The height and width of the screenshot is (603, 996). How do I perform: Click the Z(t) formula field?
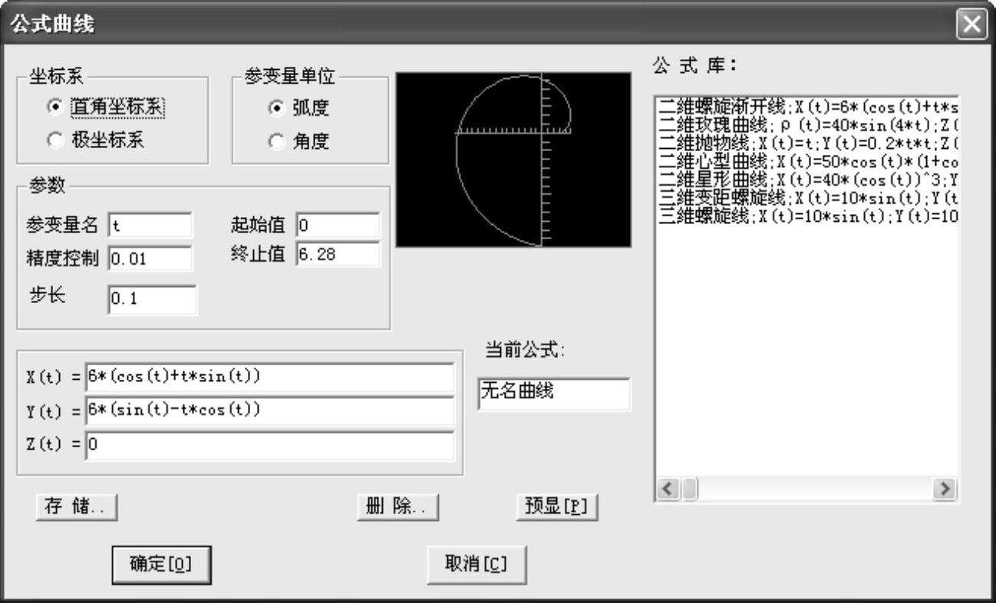click(x=269, y=445)
